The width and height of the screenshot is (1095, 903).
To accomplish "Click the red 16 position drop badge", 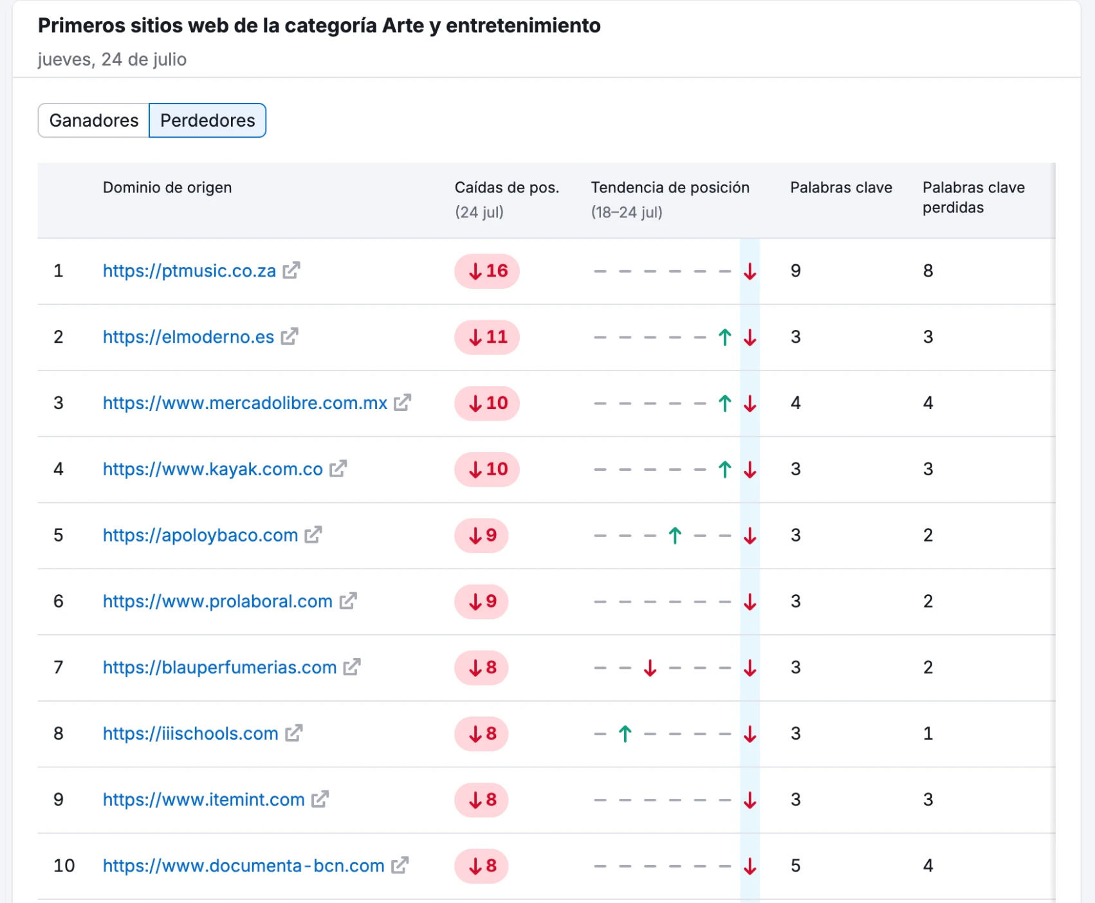I will coord(487,271).
